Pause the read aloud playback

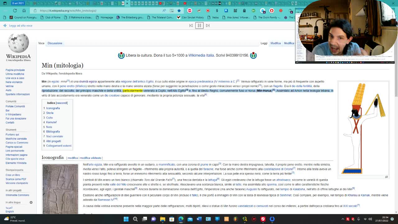tap(199, 26)
